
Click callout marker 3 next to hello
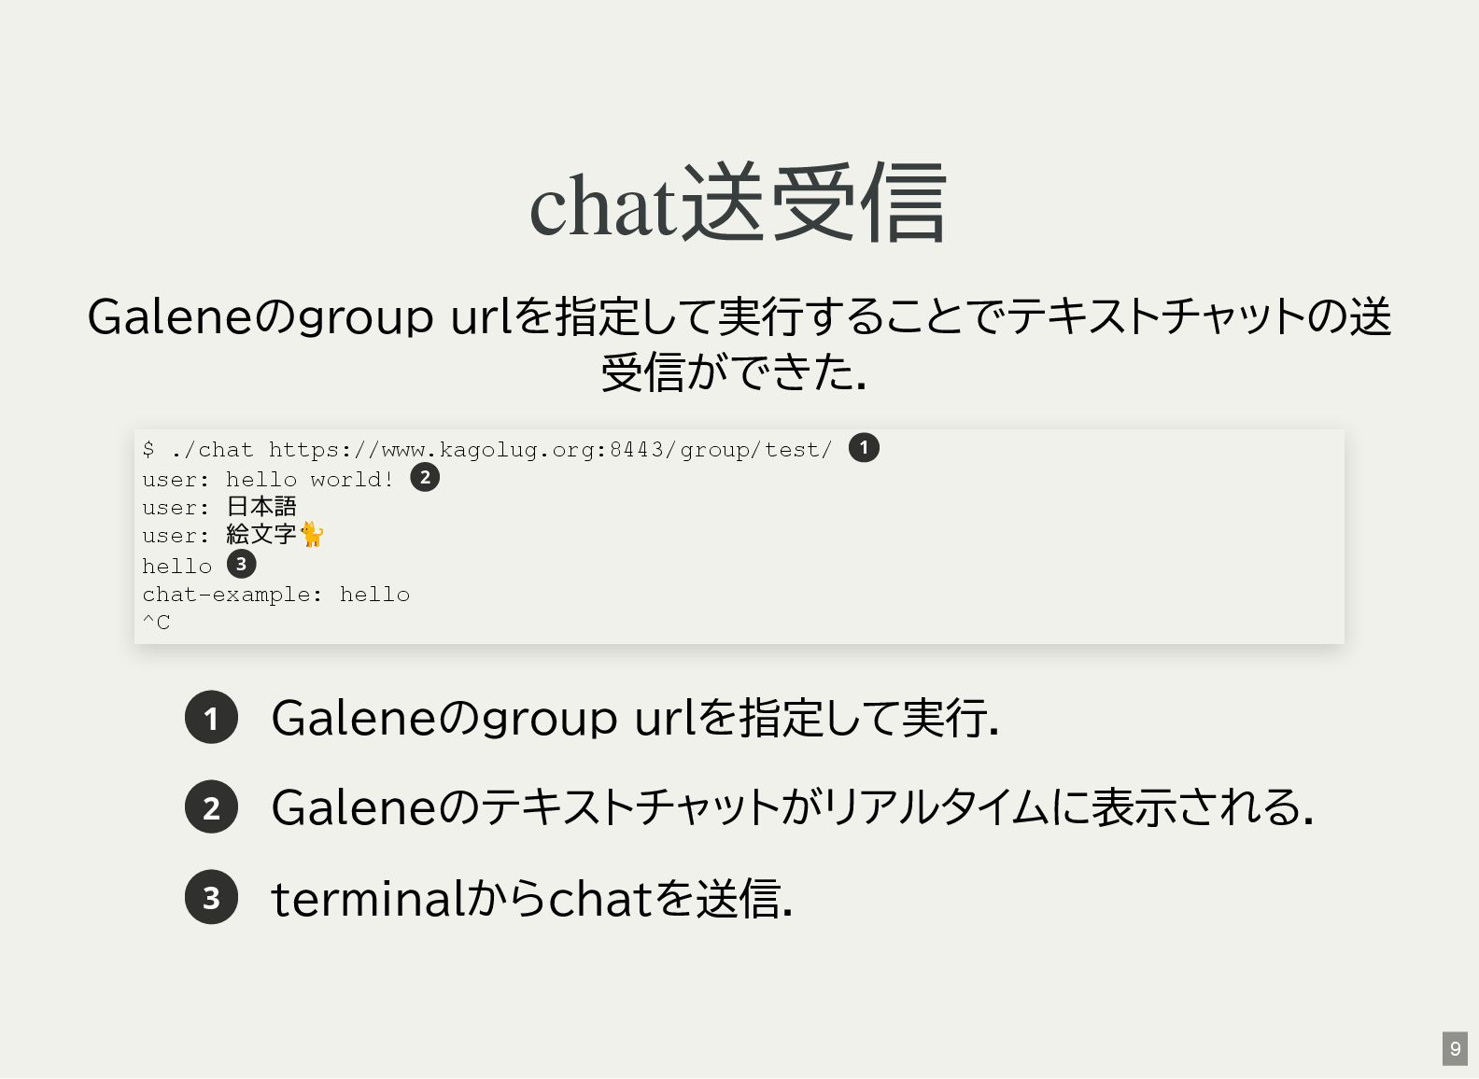[x=241, y=564]
